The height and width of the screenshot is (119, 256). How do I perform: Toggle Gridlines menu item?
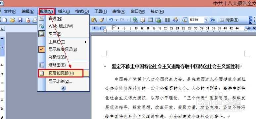64,57
